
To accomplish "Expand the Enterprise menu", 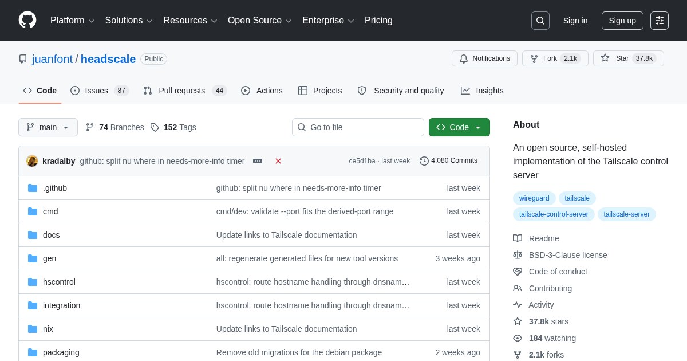I will (x=328, y=21).
